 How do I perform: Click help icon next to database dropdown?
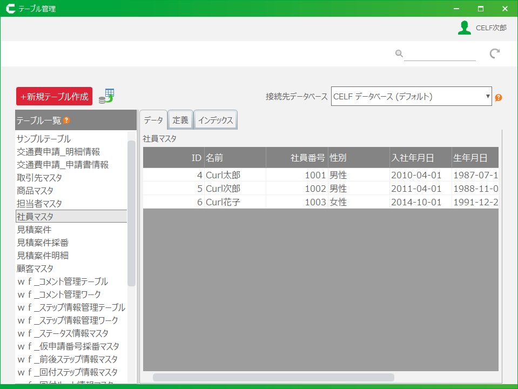(x=498, y=98)
